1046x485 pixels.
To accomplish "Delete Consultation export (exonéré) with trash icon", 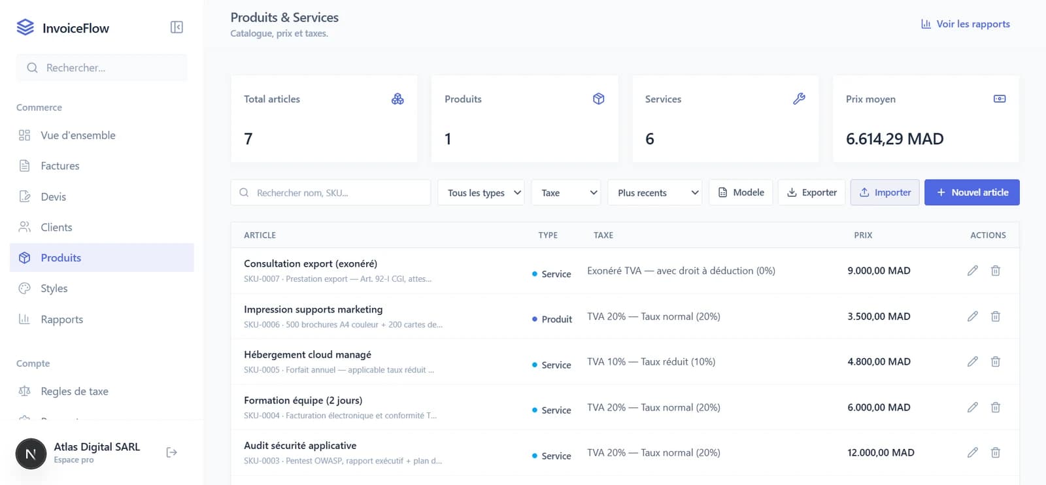I will [x=996, y=271].
